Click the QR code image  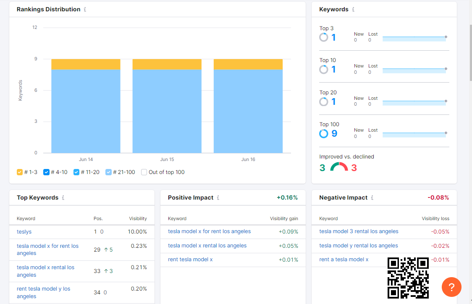tap(408, 278)
